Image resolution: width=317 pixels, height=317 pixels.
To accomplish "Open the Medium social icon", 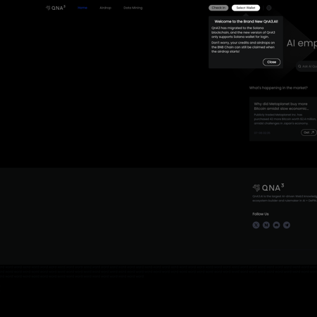I will pos(266,225).
